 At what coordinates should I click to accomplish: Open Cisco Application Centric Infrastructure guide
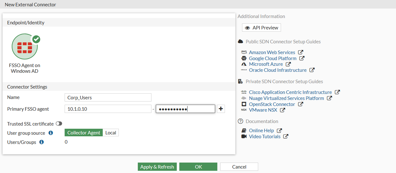(x=290, y=92)
